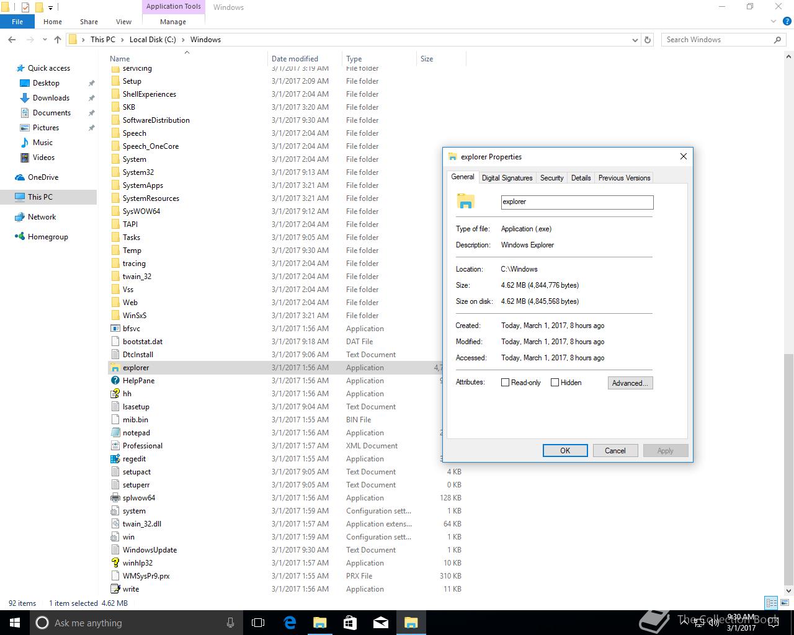Click the Up one level arrow
The image size is (794, 635).
click(x=58, y=40)
